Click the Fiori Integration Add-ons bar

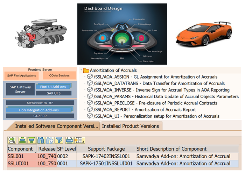tap(39, 110)
